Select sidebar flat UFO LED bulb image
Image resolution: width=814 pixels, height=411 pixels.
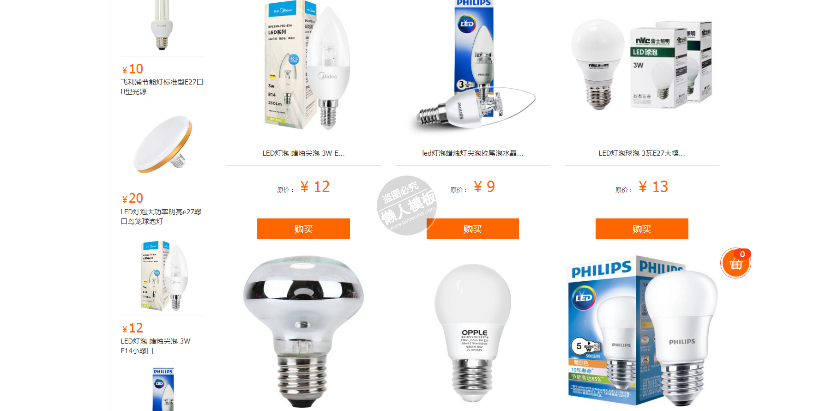[162, 145]
